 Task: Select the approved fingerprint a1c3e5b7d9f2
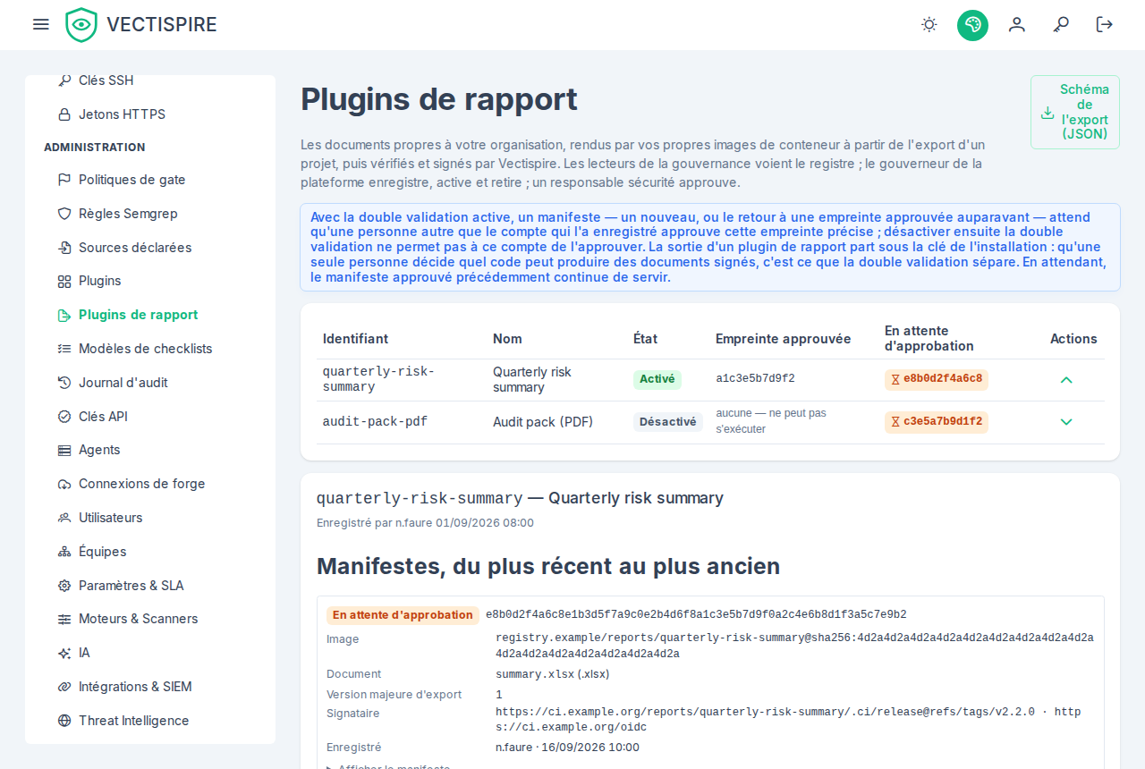click(755, 379)
